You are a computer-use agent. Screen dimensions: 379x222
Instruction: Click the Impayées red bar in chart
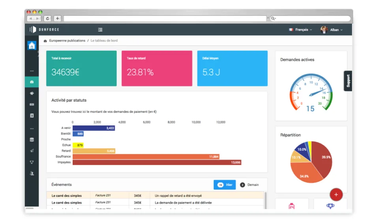coord(157,162)
